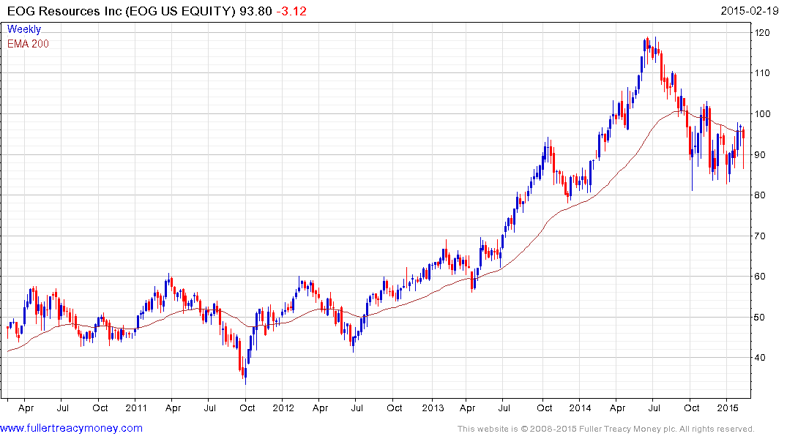Click the EMA 200 legend label
Viewport: 787px width, 439px height.
pyautogui.click(x=28, y=44)
